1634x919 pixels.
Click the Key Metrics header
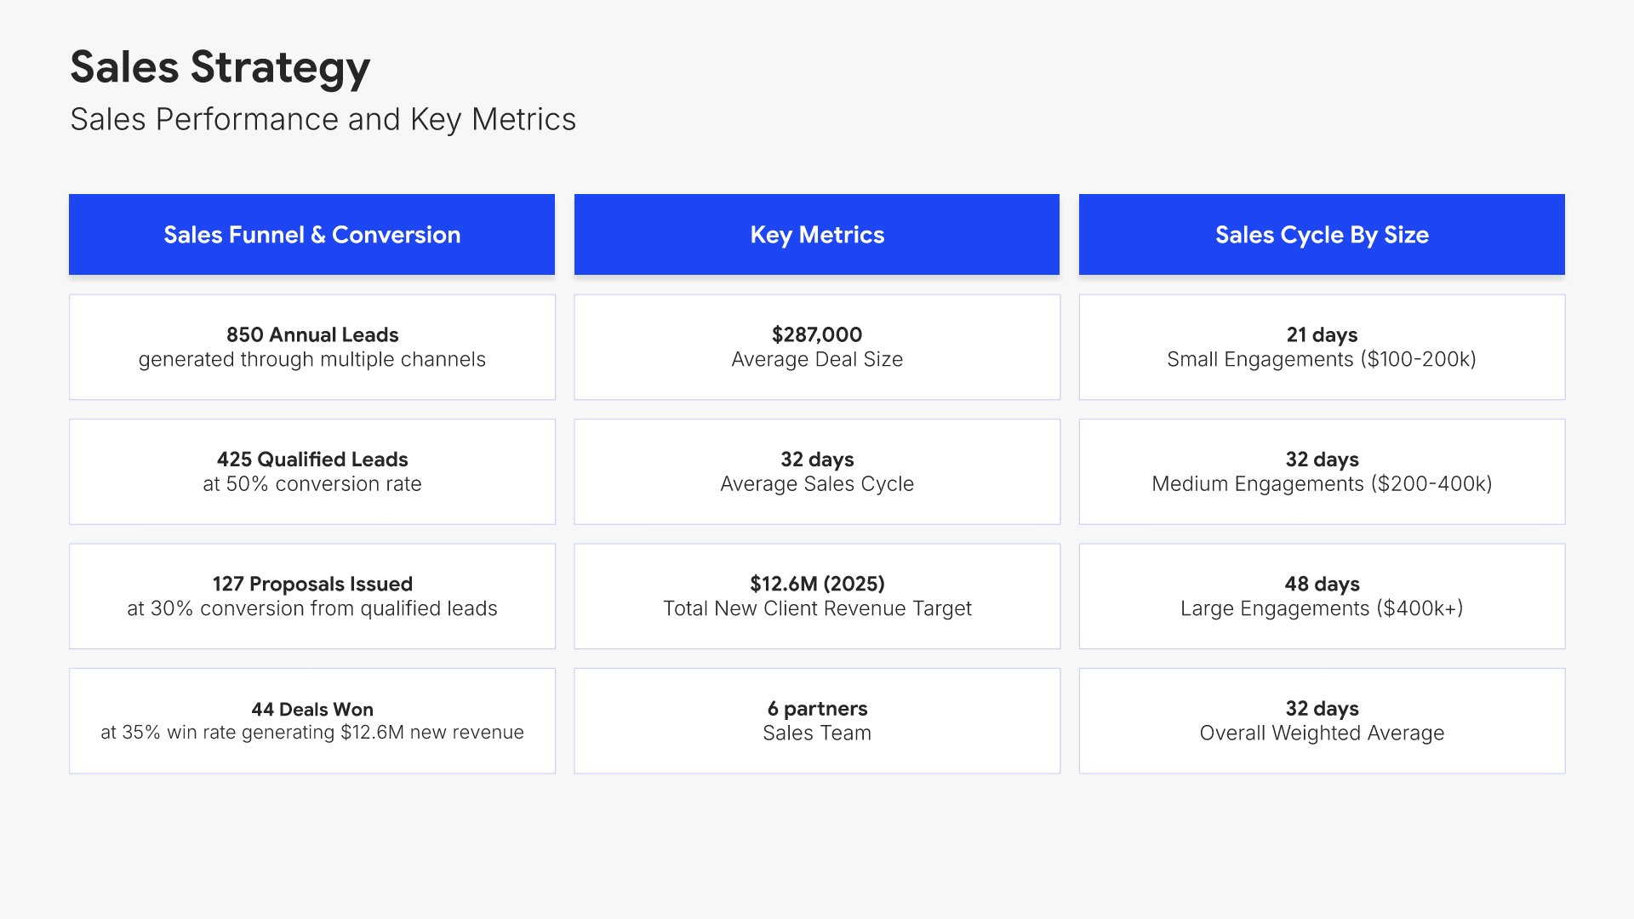[817, 235]
